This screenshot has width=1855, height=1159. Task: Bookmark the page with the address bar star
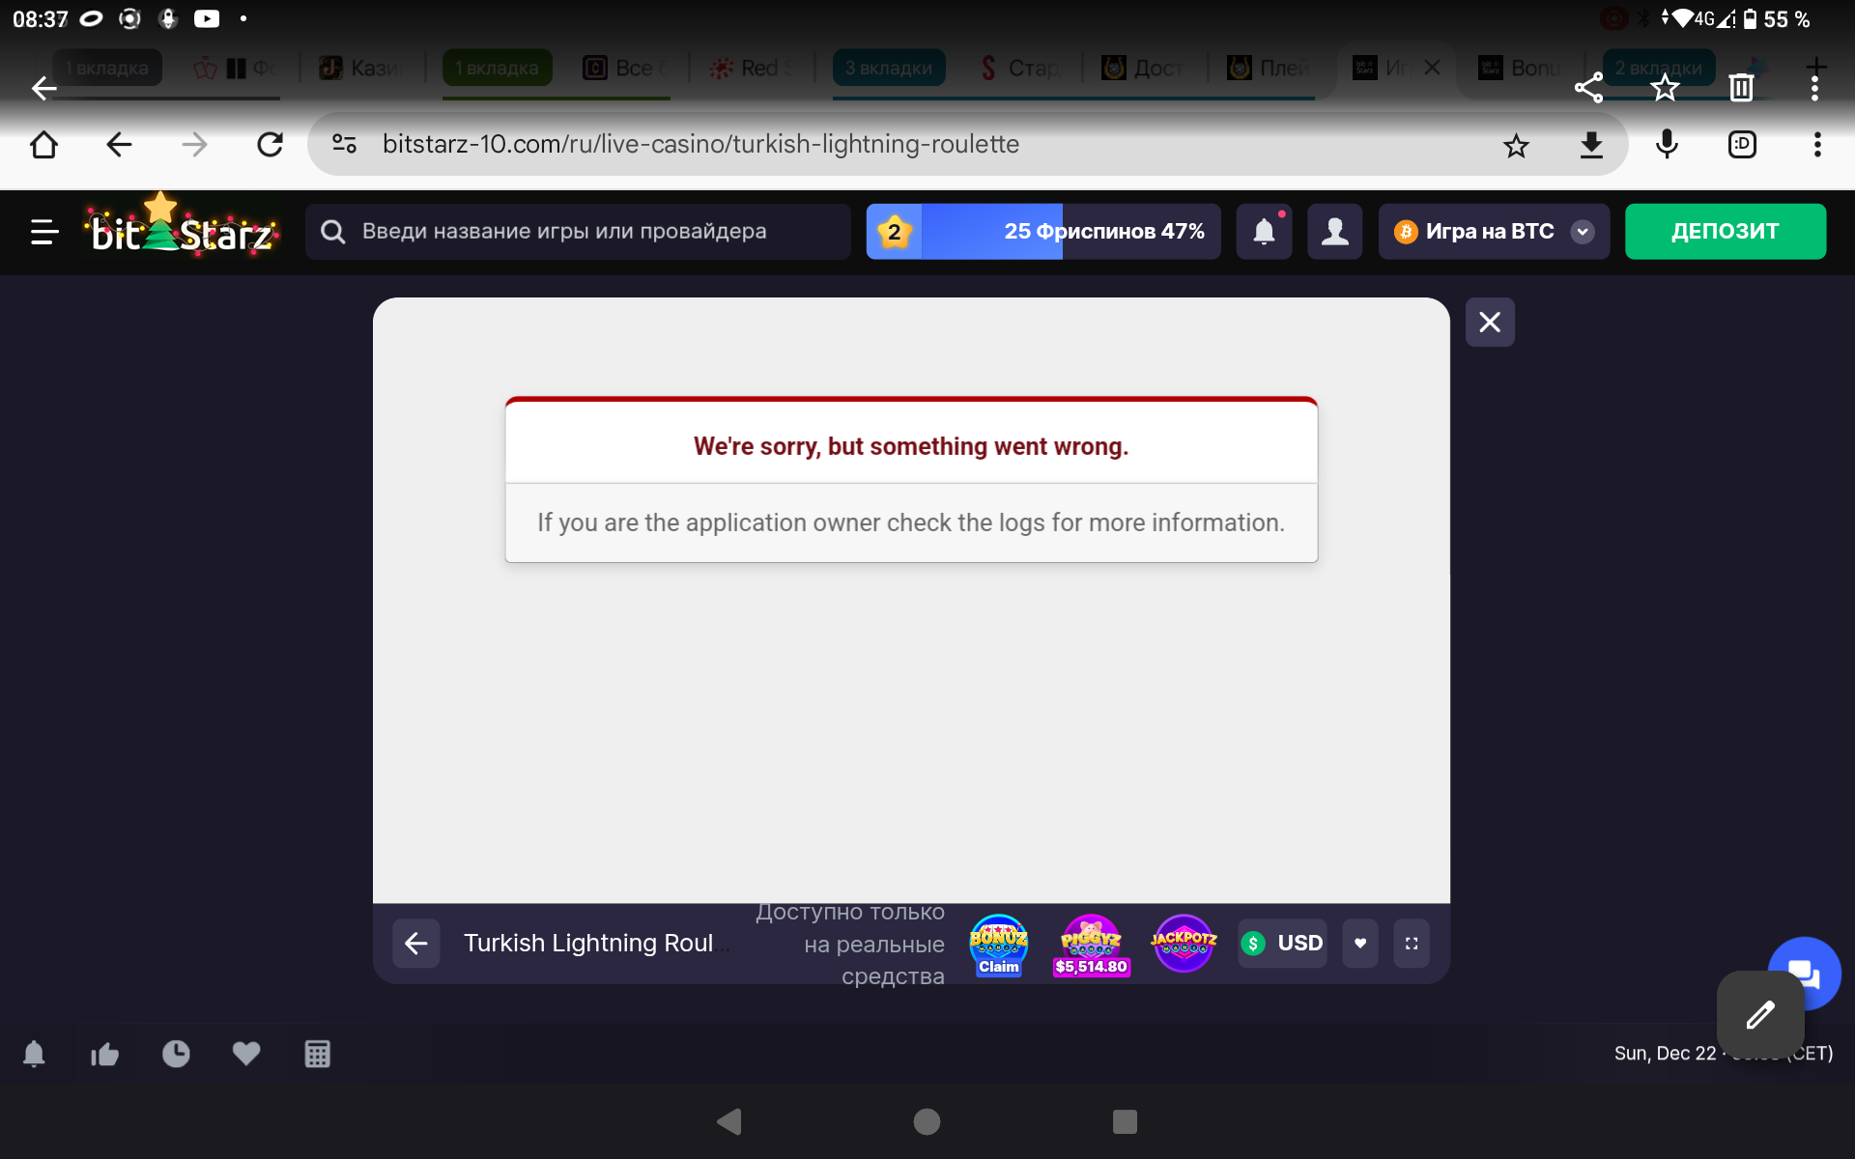pos(1516,145)
